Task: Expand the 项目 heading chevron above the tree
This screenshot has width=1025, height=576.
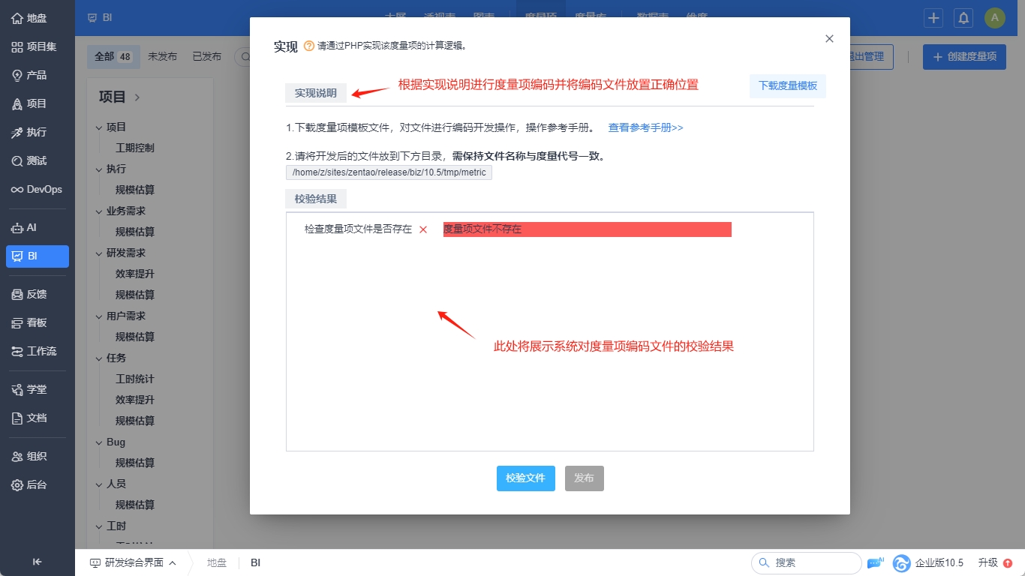Action: 137,97
